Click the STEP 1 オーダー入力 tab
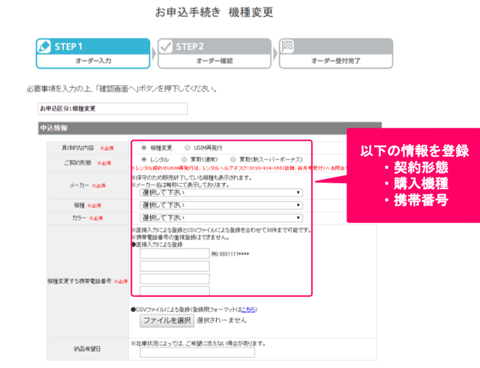Viewport: 480px width, 368px height. [x=93, y=54]
